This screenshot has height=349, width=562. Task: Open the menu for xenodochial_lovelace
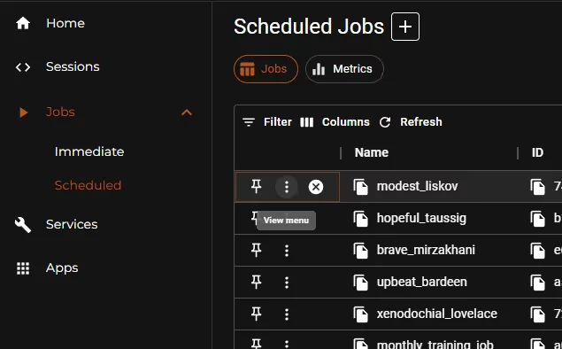click(x=287, y=314)
